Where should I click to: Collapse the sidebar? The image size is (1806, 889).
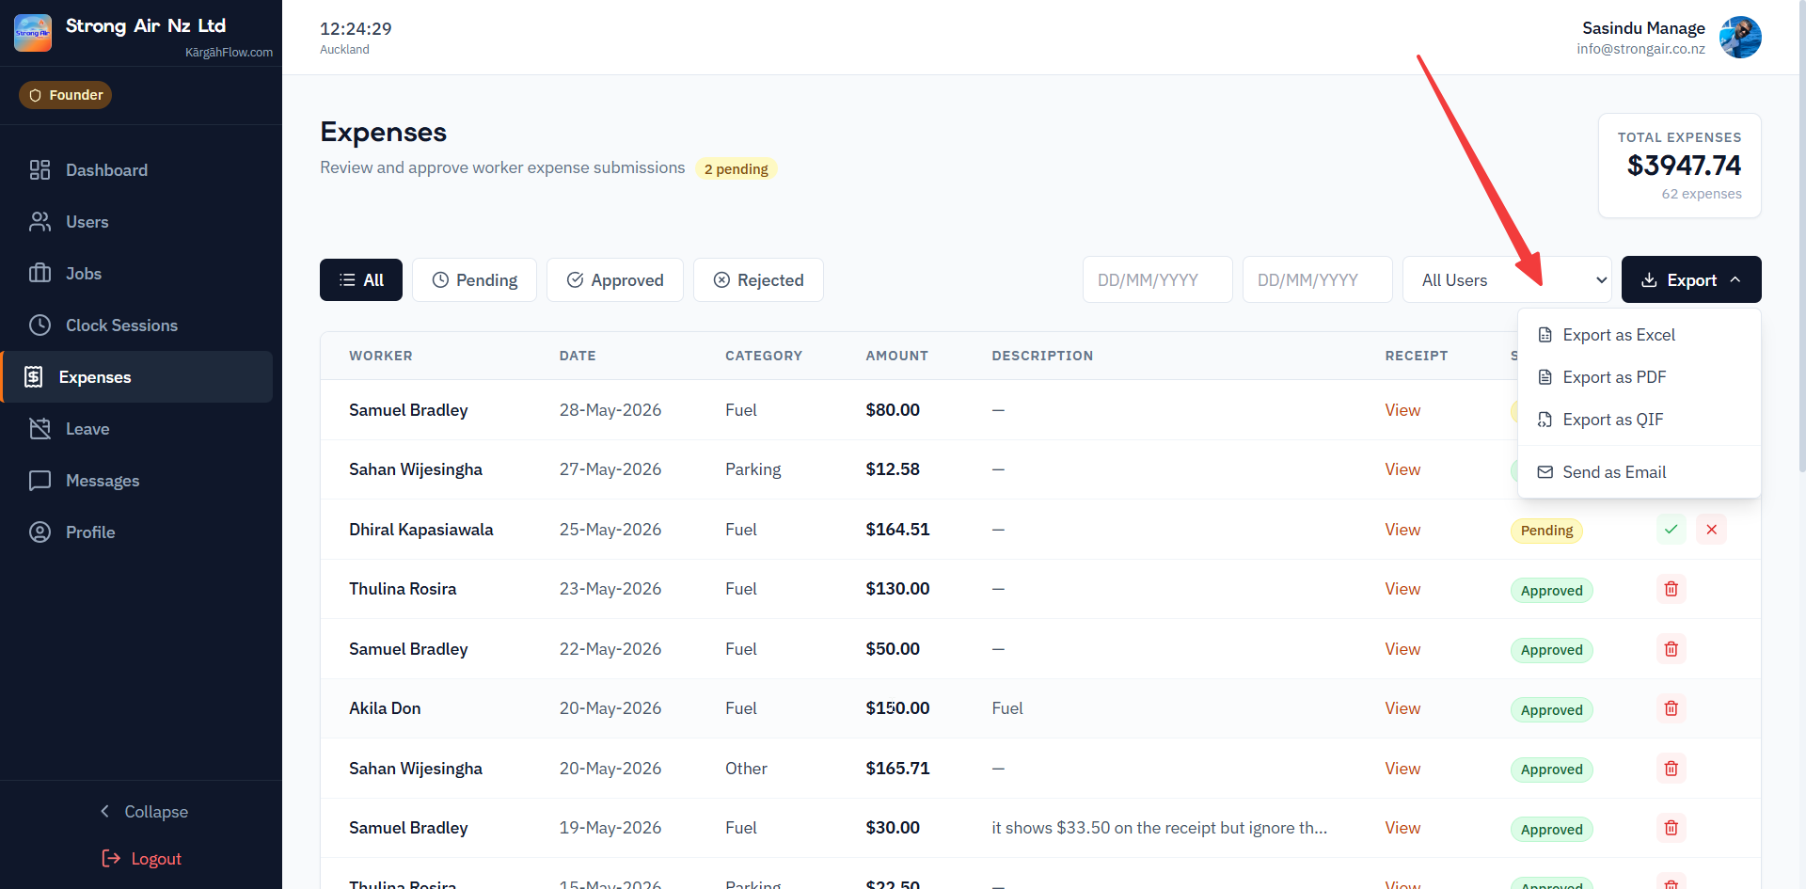143,812
